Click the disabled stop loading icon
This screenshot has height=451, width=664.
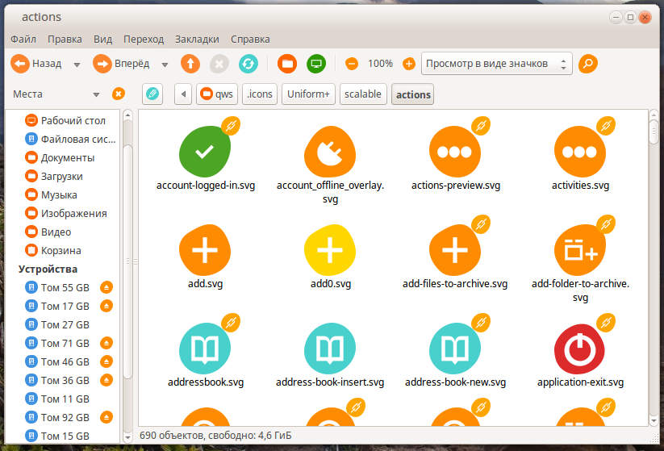(x=219, y=64)
